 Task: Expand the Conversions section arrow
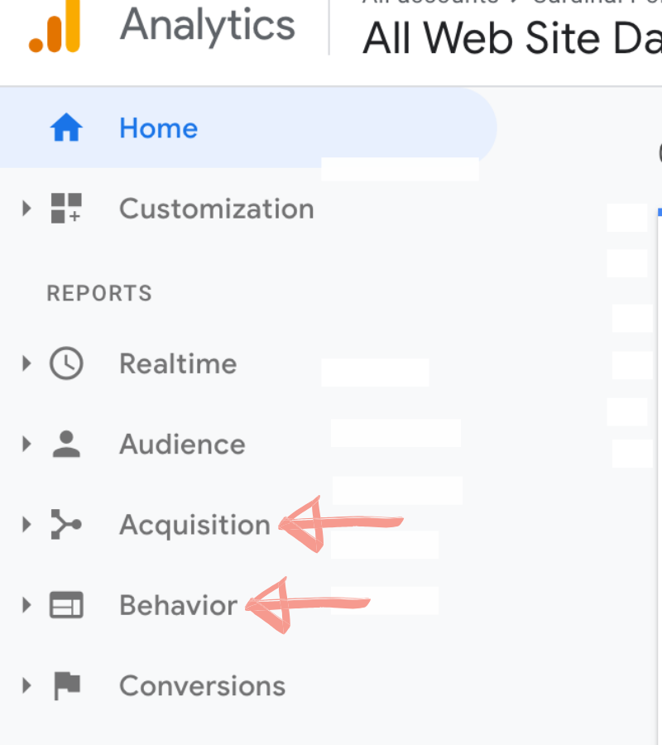click(x=26, y=685)
